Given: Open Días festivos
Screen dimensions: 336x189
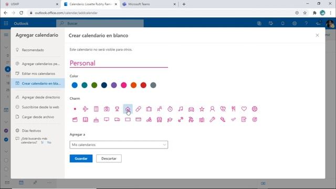Looking at the screenshot, I should [x=38, y=131].
